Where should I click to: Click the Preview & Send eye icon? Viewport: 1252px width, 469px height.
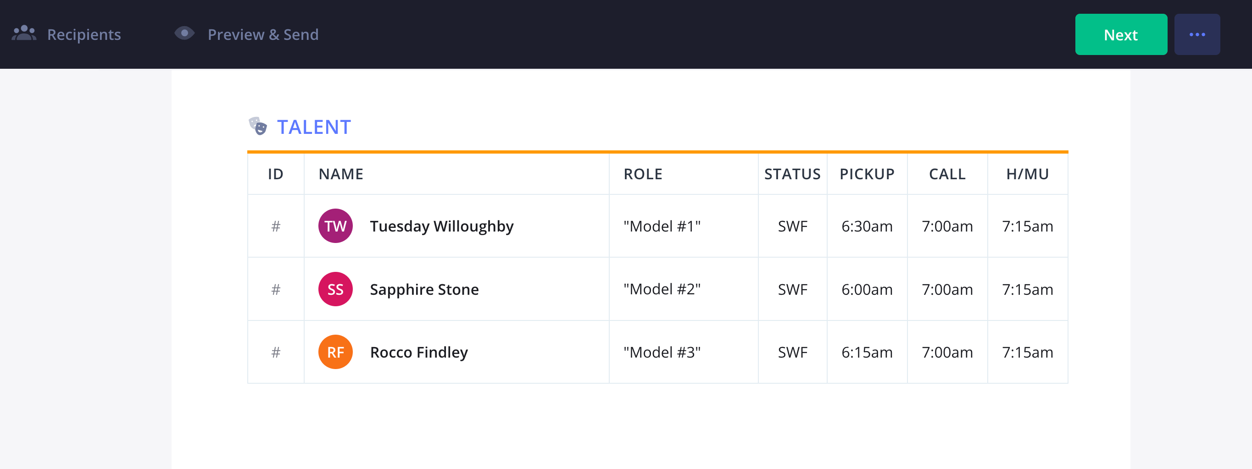(184, 33)
